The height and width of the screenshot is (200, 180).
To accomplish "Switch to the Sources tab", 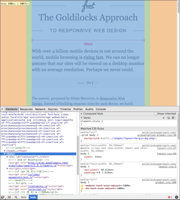I will click(x=53, y=109).
